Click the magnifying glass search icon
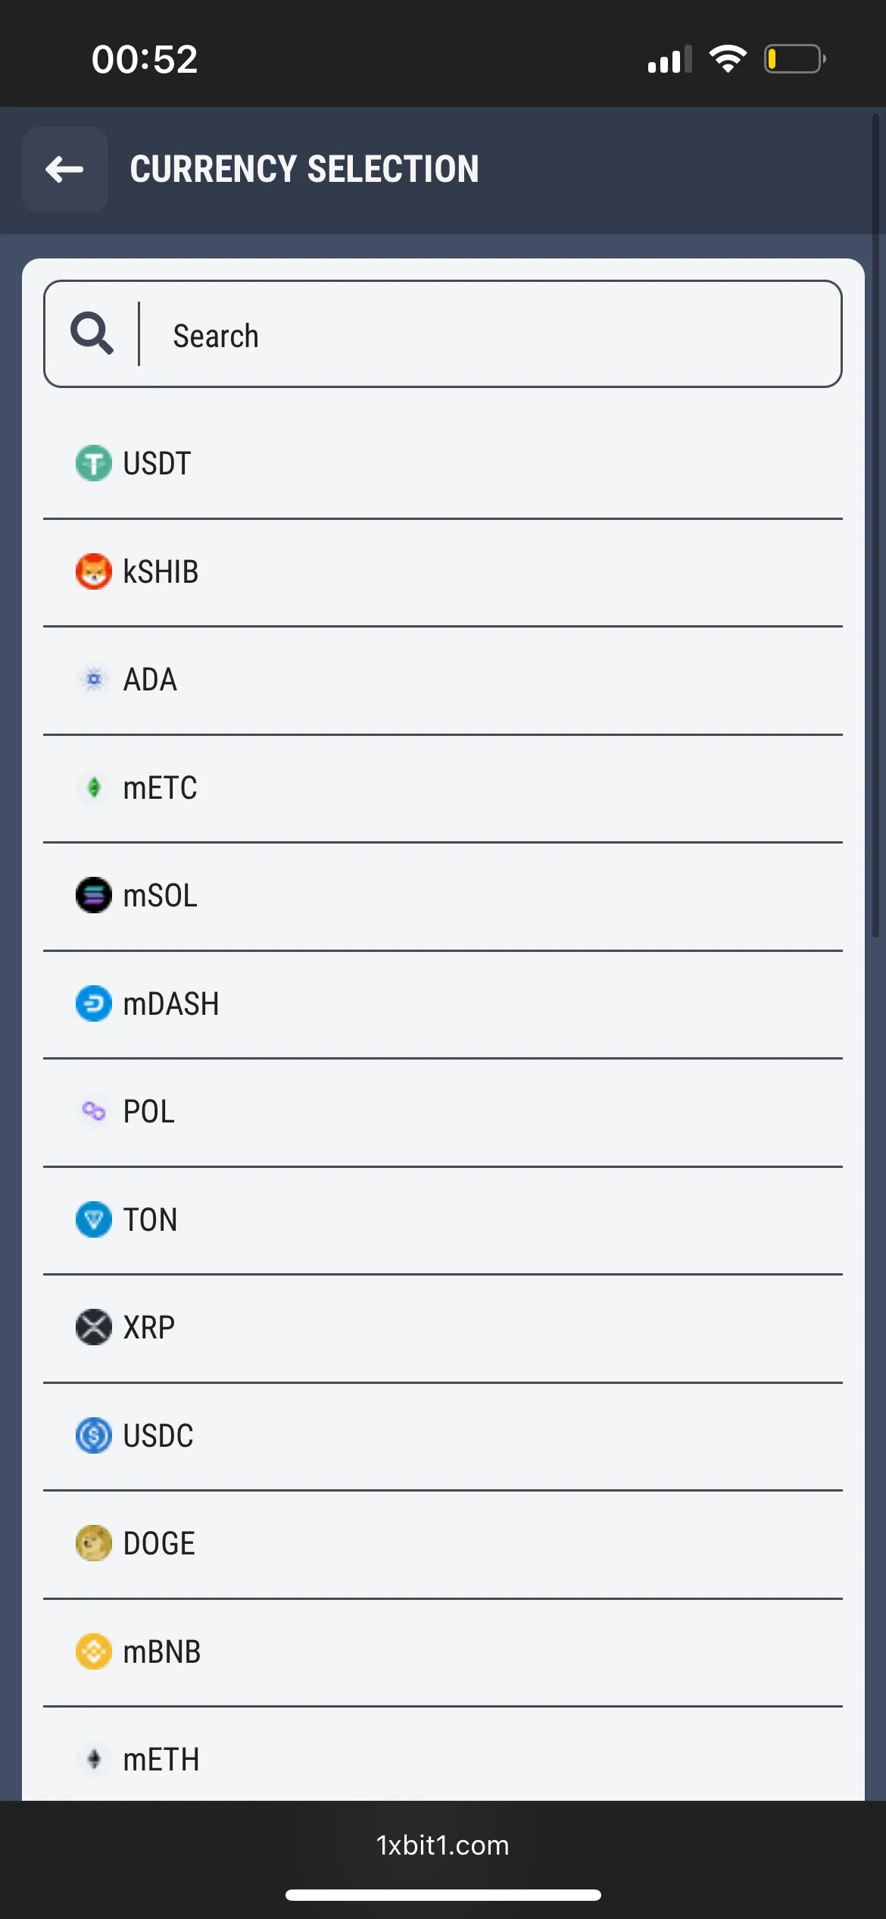The width and height of the screenshot is (886, 1919). pos(92,333)
